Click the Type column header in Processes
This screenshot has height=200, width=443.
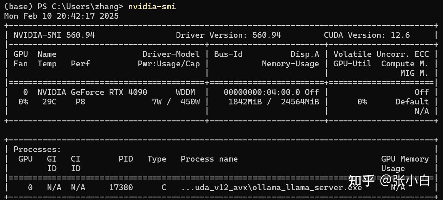point(157,159)
